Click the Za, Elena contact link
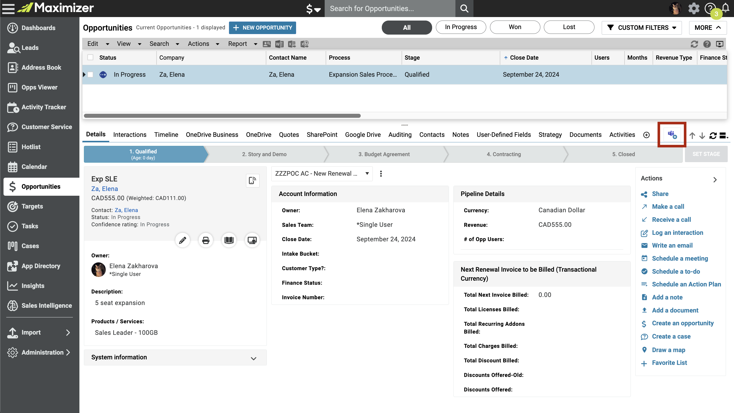 click(x=126, y=210)
